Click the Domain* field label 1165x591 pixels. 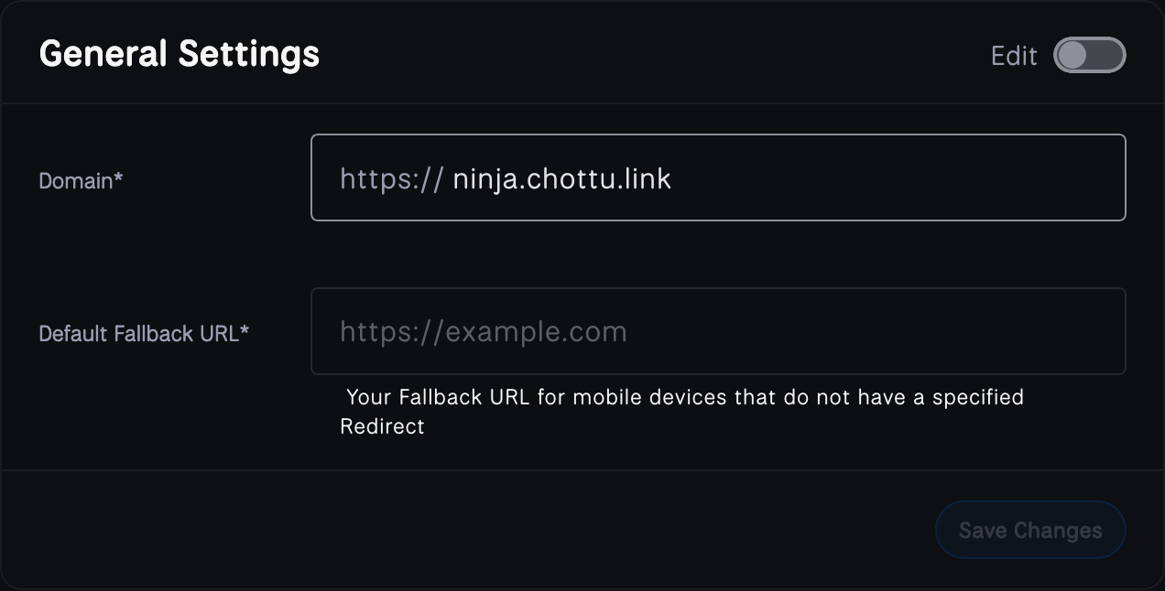81,181
